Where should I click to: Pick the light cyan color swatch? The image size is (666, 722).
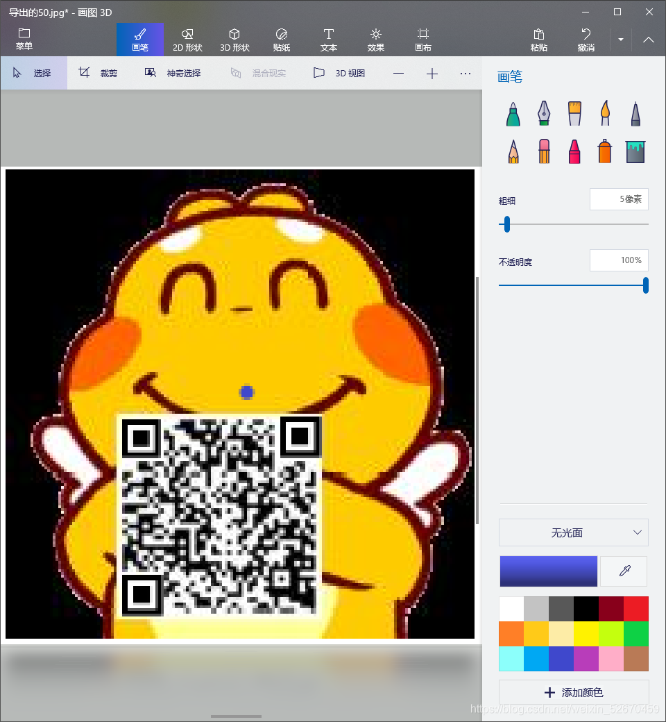(511, 658)
